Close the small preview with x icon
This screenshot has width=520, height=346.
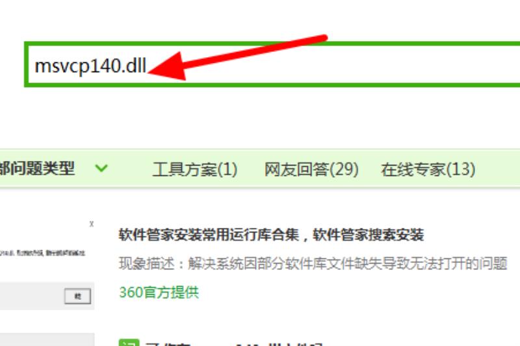[92, 224]
